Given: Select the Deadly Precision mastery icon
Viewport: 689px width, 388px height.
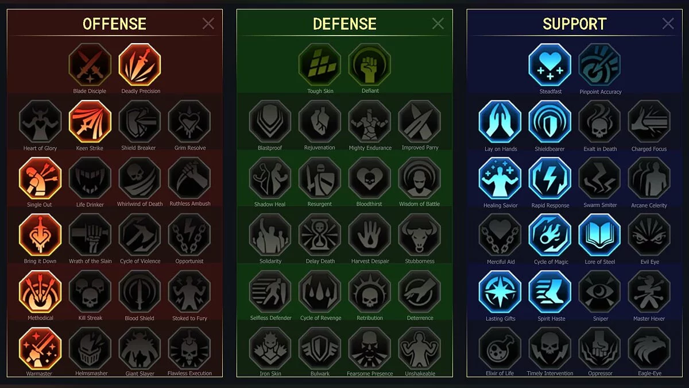Looking at the screenshot, I should click(x=140, y=65).
